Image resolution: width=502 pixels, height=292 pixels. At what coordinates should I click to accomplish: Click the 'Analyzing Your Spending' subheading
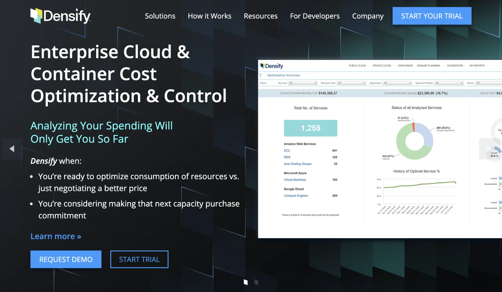coord(101,132)
